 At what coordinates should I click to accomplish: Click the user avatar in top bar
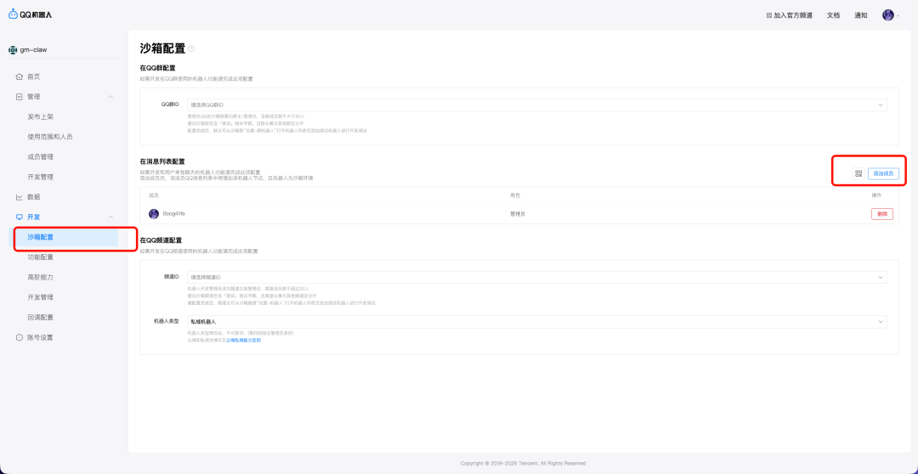point(888,15)
